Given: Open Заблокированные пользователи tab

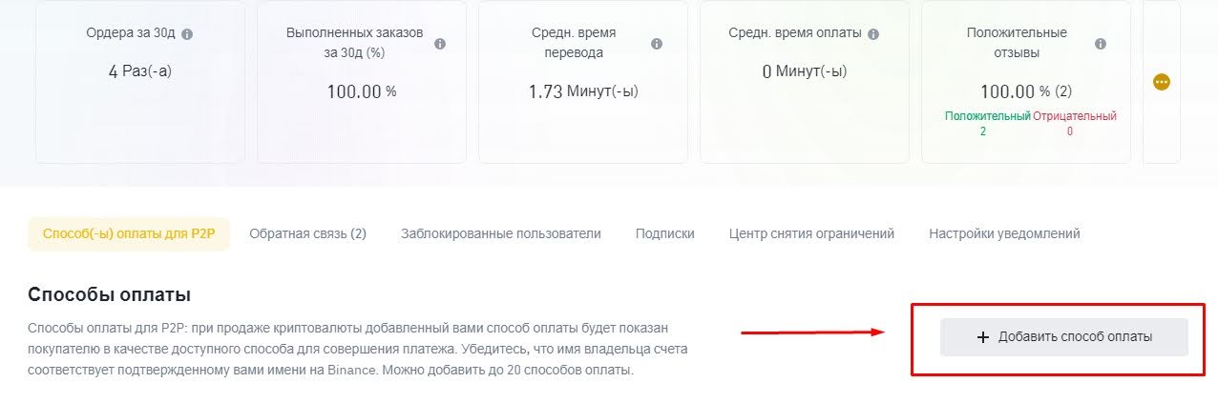Looking at the screenshot, I should coord(501,233).
